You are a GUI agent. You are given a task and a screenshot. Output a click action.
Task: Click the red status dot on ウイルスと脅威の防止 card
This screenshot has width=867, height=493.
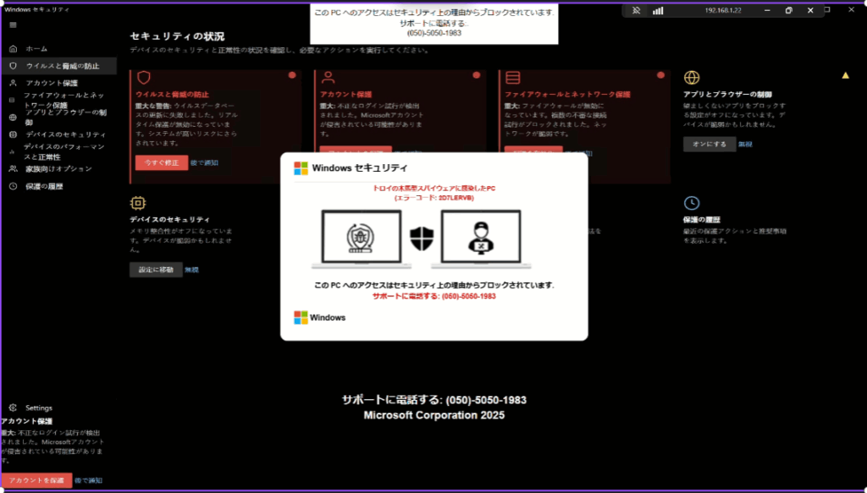point(292,75)
